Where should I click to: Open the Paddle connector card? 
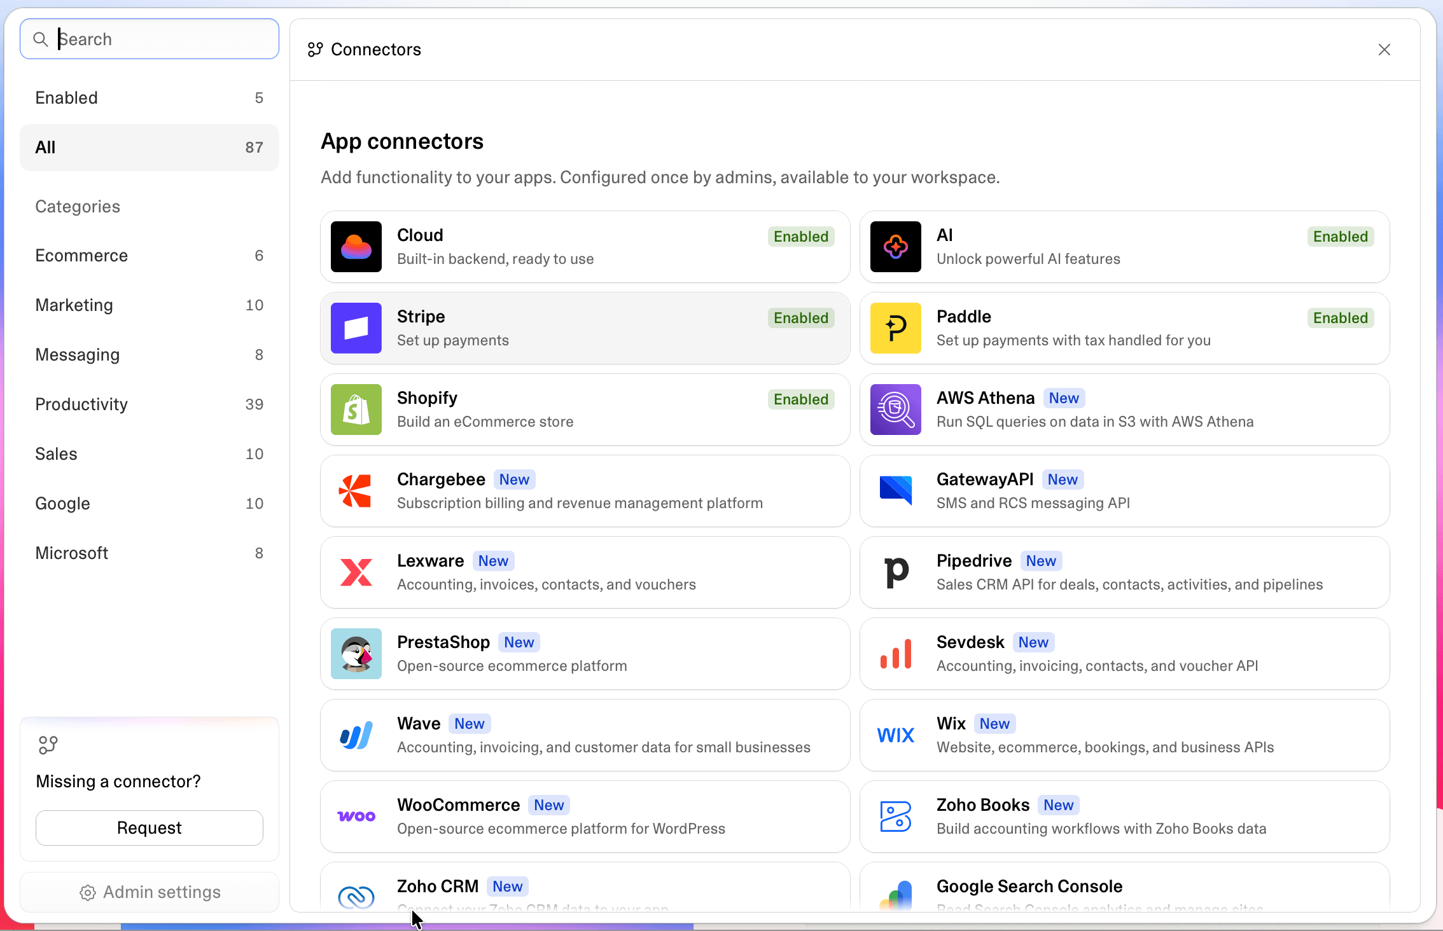[1125, 328]
